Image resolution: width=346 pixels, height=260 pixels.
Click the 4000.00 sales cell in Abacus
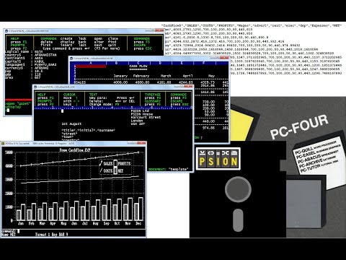(x=120, y=82)
